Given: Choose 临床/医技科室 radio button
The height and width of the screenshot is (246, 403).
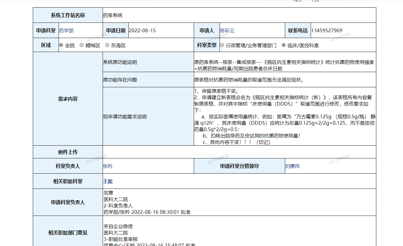Looking at the screenshot, I should (284, 45).
